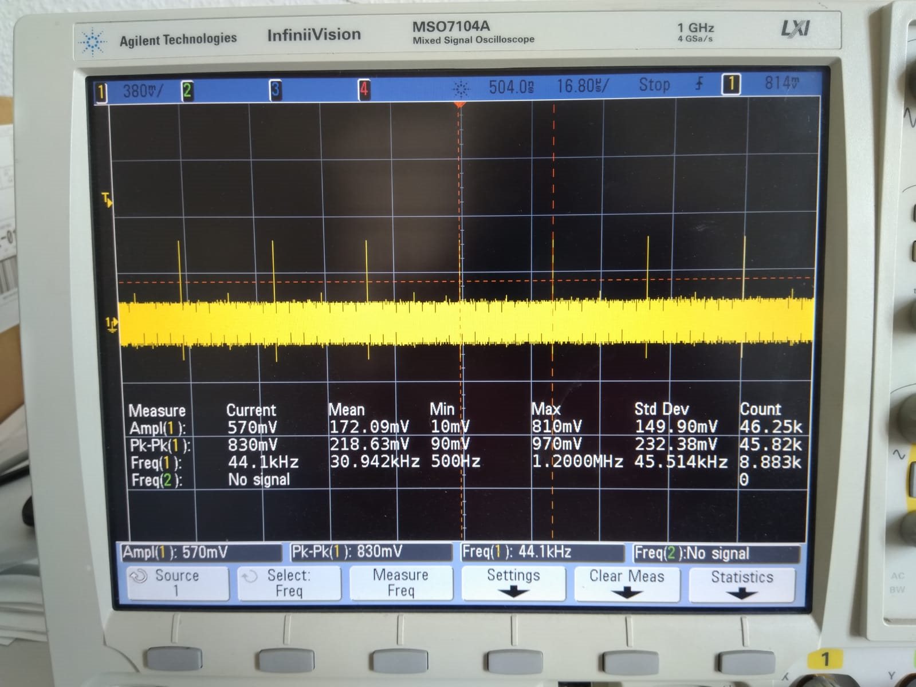Screen dimensions: 916x687
Task: Open the Select: Freq softkey
Action: tap(289, 583)
